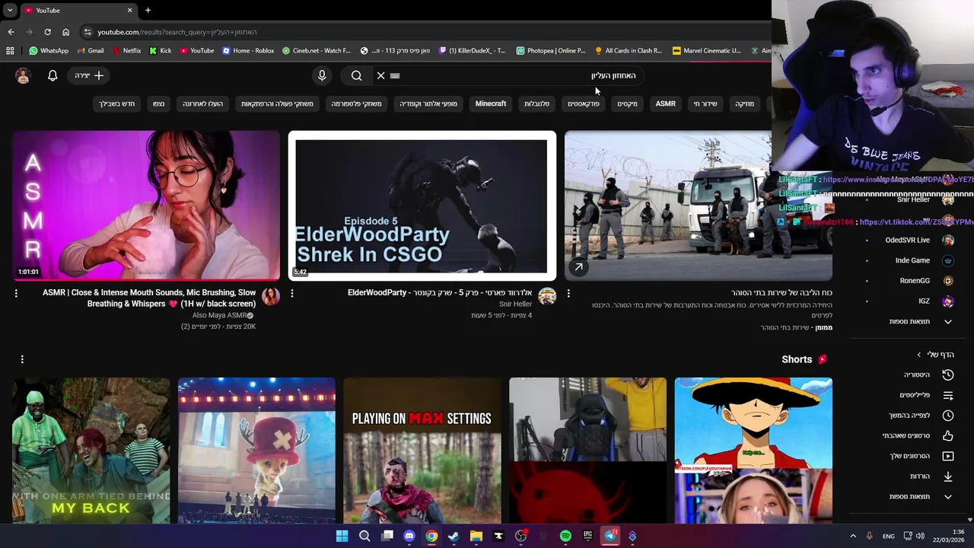
Task: Open the Photopea bookmark
Action: (x=551, y=51)
